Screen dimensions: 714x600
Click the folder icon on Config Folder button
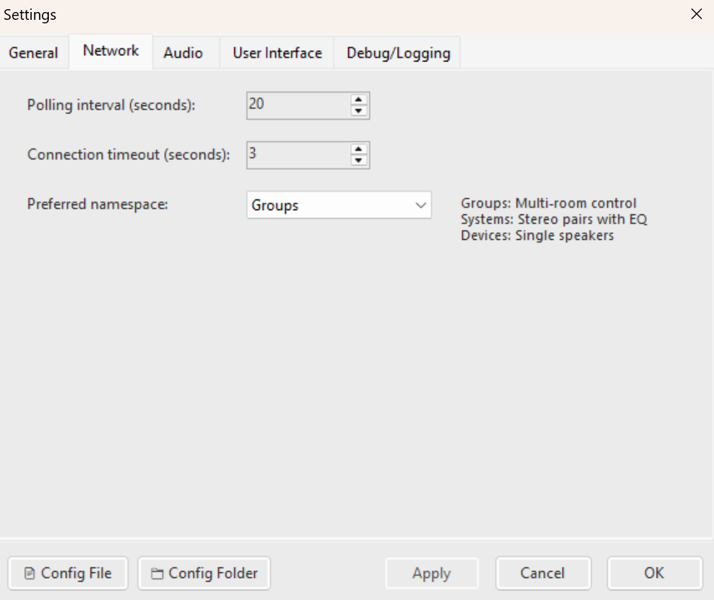[159, 573]
